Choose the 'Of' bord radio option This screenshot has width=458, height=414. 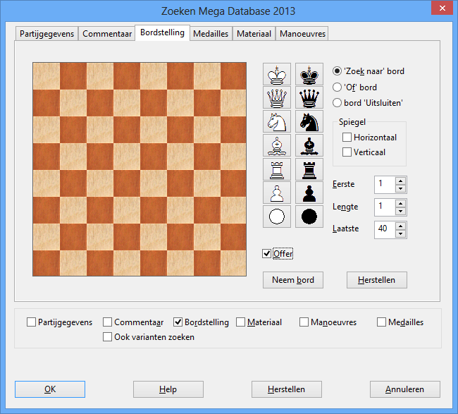(x=337, y=87)
